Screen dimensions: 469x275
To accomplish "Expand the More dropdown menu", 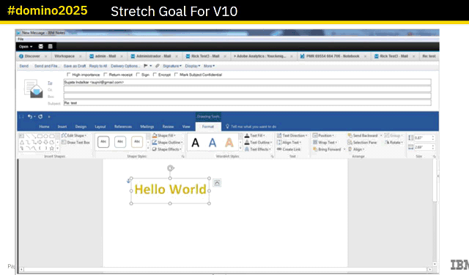I will tap(209, 66).
